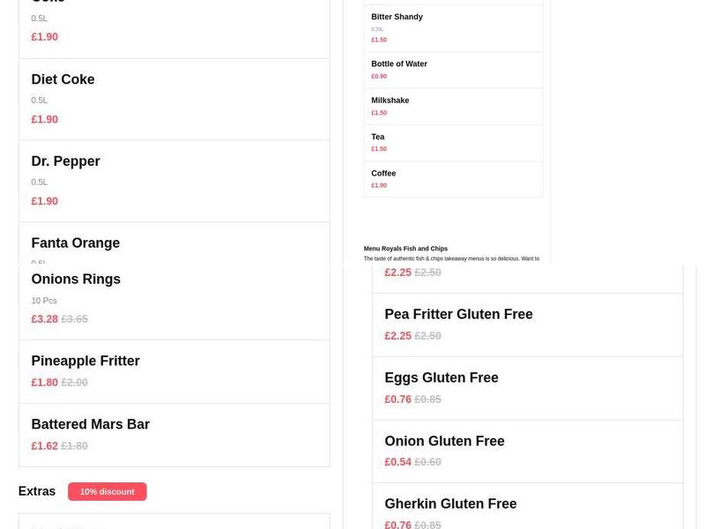Open the Menu Royals Fish and Chips heading

pyautogui.click(x=406, y=248)
